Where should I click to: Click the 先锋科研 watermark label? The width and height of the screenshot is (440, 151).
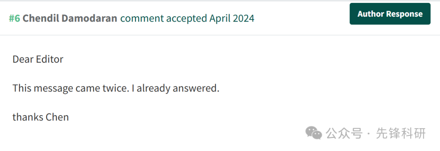coord(401,133)
